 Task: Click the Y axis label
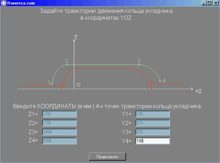coord(76,37)
